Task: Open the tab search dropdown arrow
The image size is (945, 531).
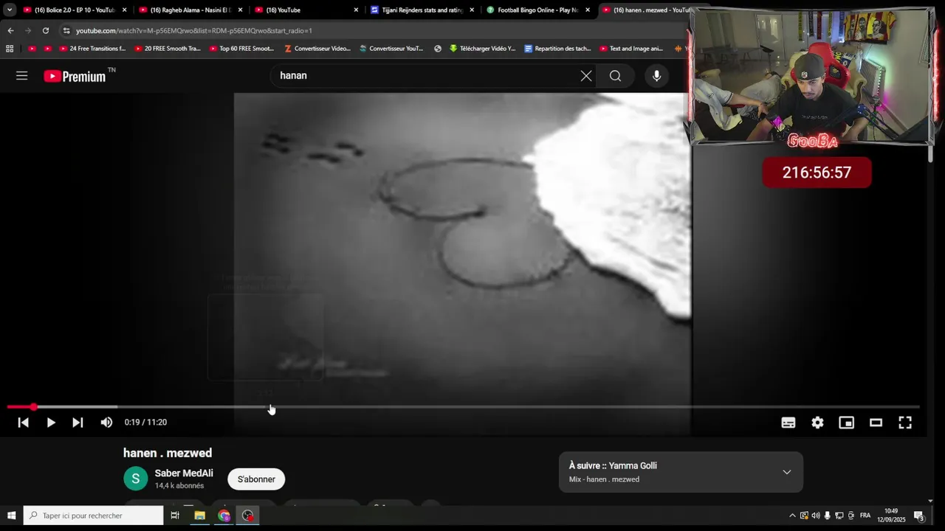Action: (x=10, y=10)
